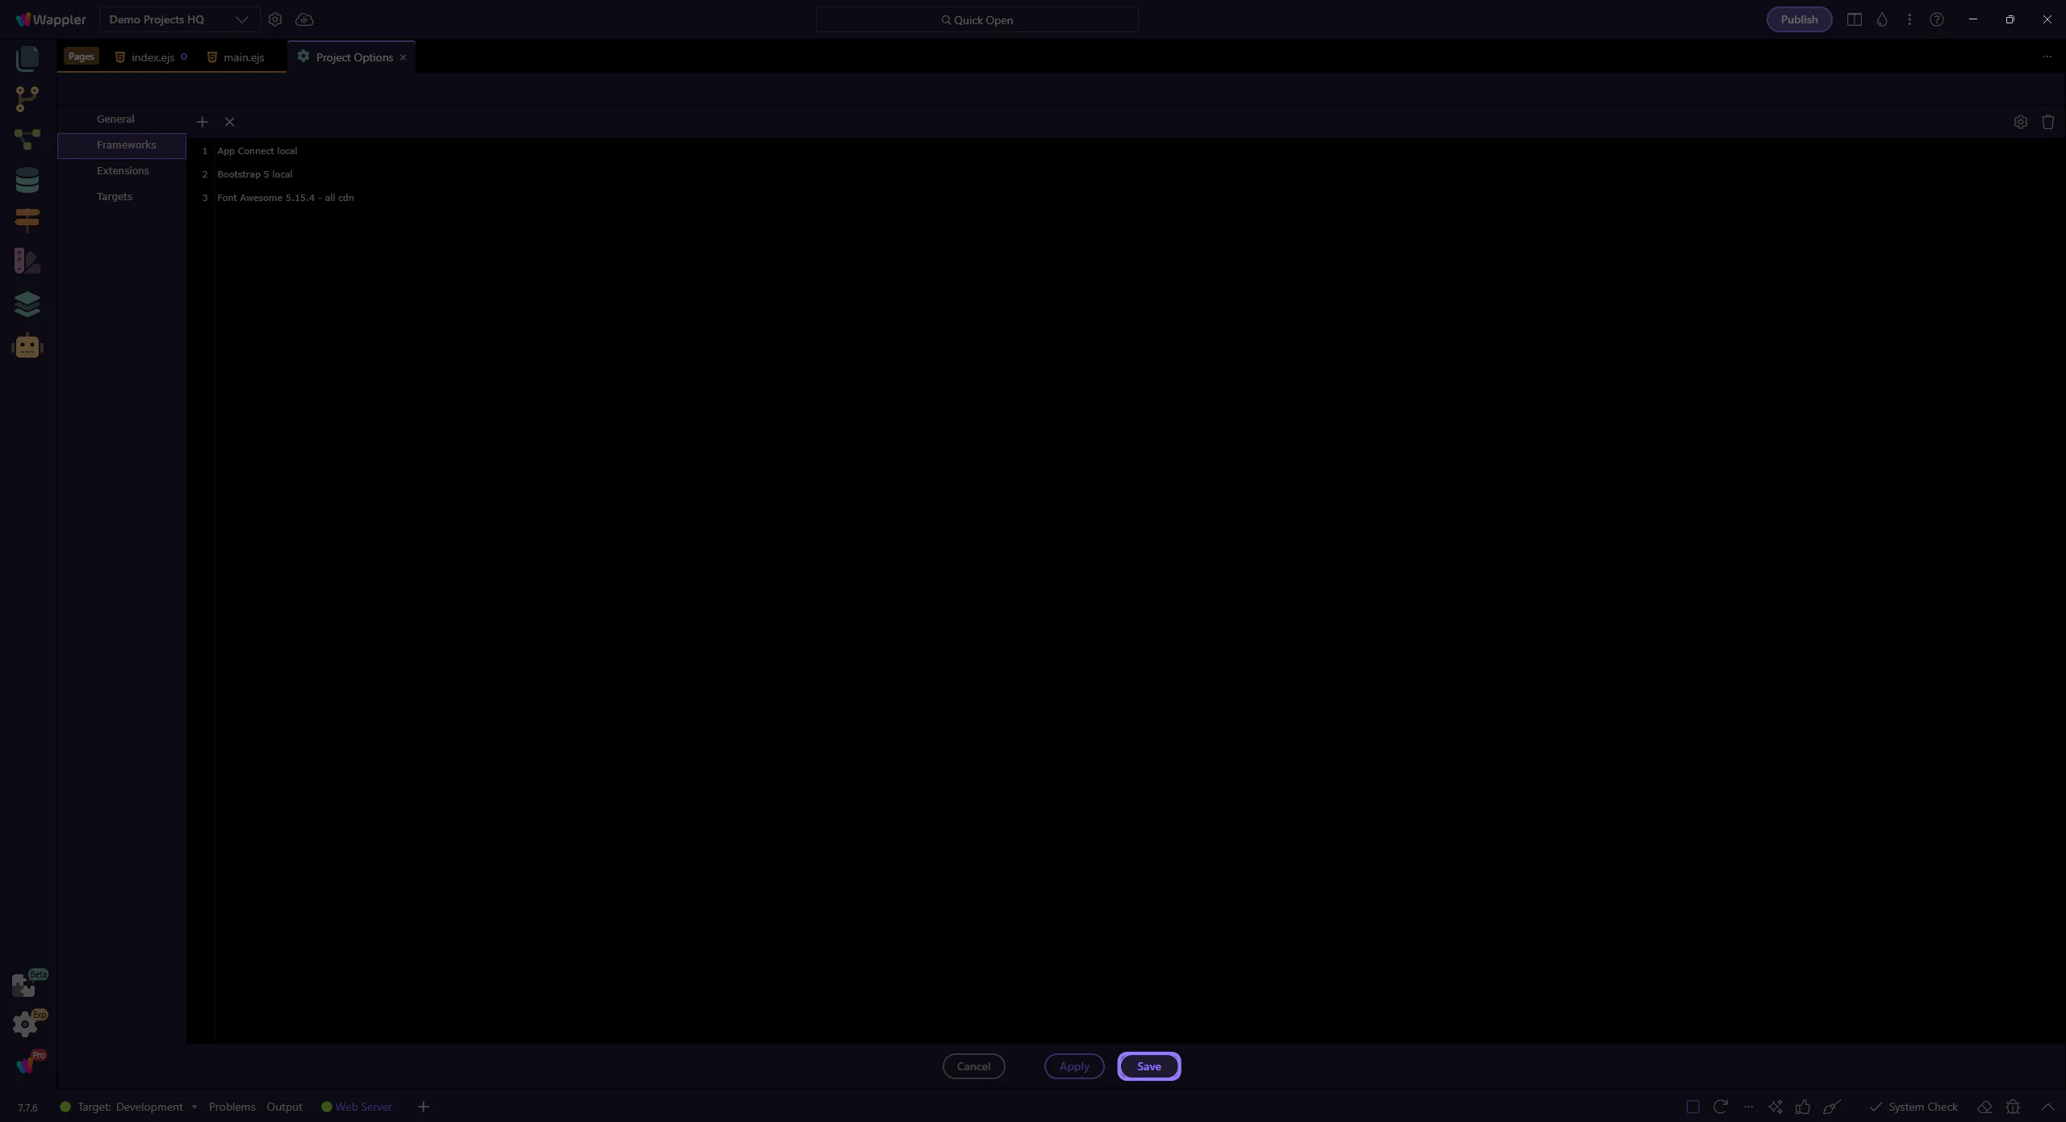Click the thumbs-up icon in status bar
Image resolution: width=2066 pixels, height=1122 pixels.
(1803, 1107)
